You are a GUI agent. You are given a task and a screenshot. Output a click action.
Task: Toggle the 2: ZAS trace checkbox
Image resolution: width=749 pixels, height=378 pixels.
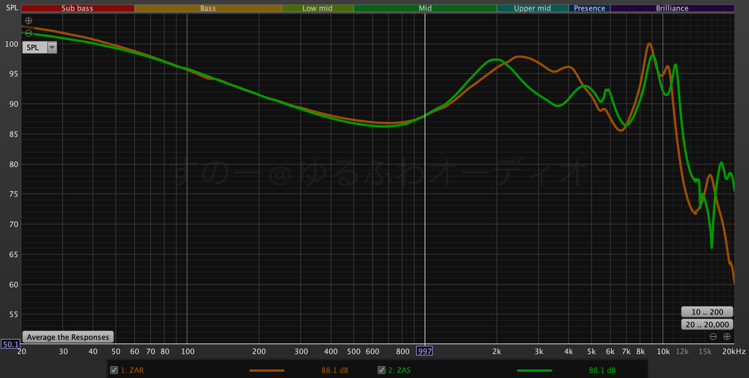point(381,370)
